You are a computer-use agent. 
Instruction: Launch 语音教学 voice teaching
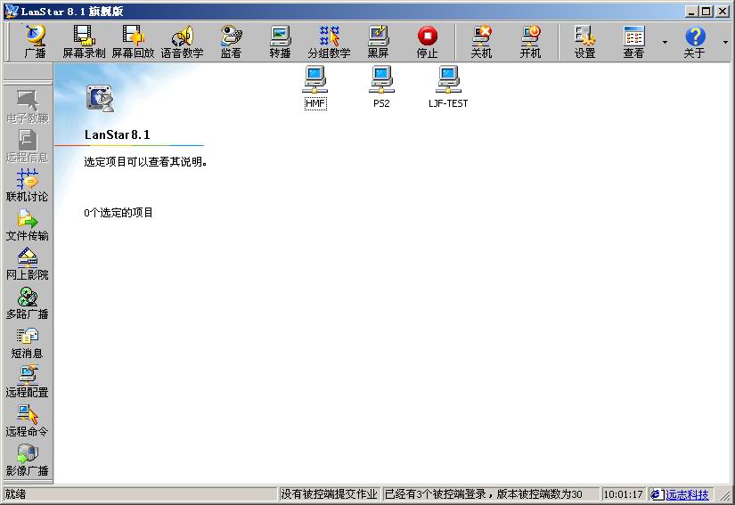pos(182,41)
